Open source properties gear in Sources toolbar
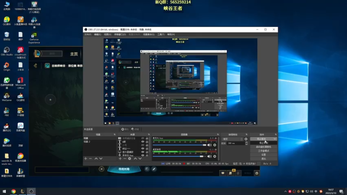Image resolution: width=347 pixels, height=195 pixels. click(x=130, y=159)
